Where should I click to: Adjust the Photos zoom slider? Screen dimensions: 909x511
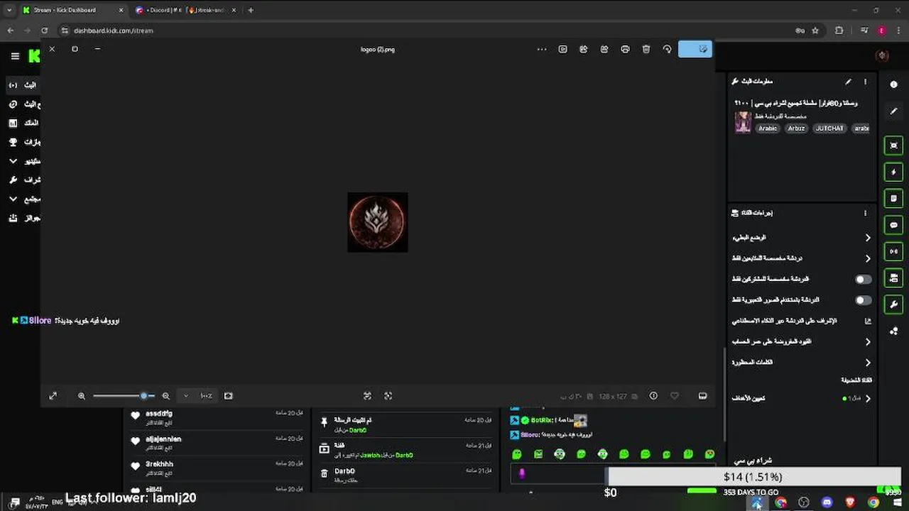[123, 396]
